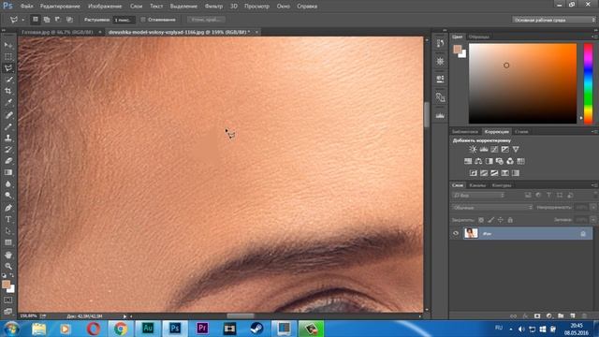Select the Healing Brush tool

click(8, 115)
